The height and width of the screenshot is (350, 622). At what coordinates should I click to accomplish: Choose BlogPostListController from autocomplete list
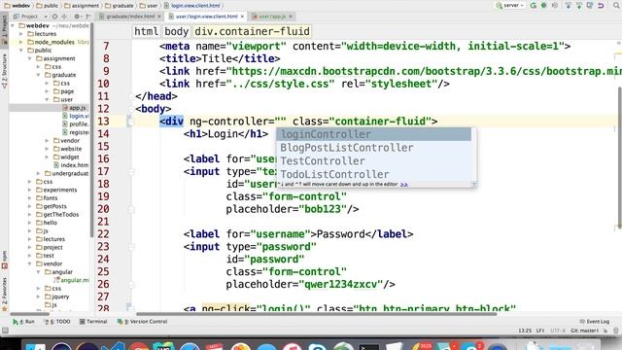pyautogui.click(x=373, y=148)
